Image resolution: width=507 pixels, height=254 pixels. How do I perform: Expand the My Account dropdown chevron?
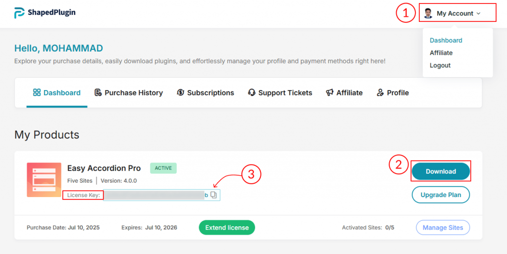(478, 14)
